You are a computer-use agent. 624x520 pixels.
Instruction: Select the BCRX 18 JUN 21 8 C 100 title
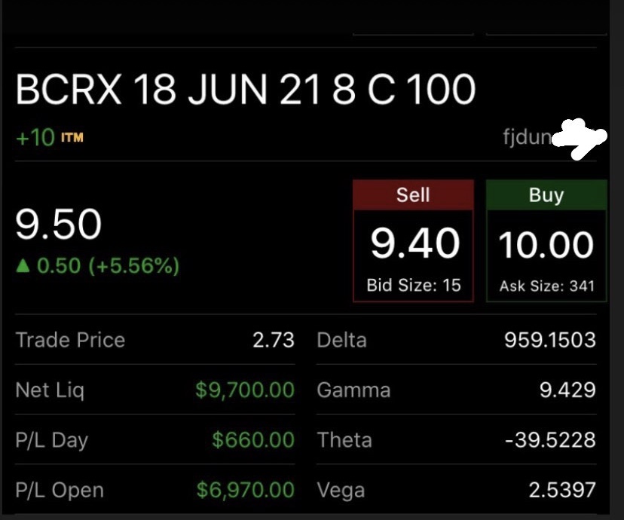pos(246,89)
